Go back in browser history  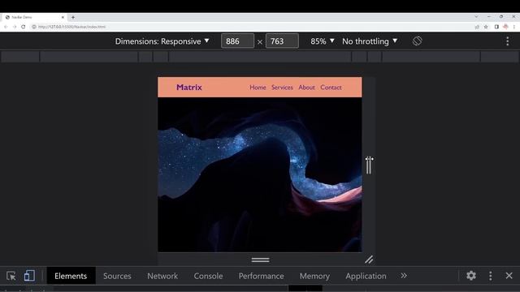tap(6, 27)
